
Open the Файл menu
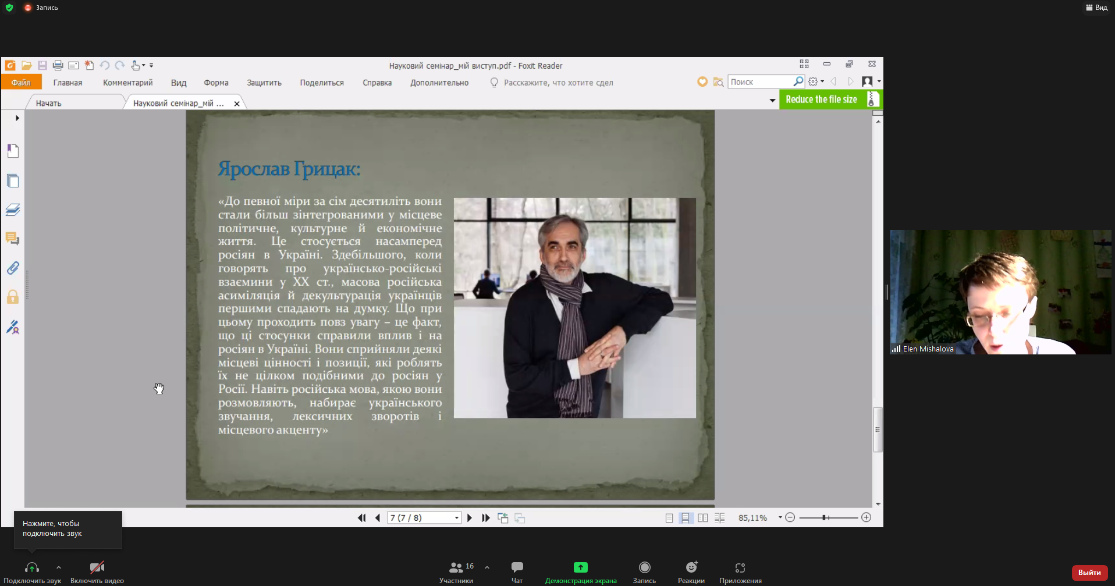21,83
